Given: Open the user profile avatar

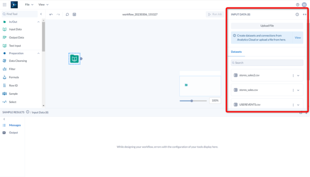Looking at the screenshot, I should (x=304, y=5).
